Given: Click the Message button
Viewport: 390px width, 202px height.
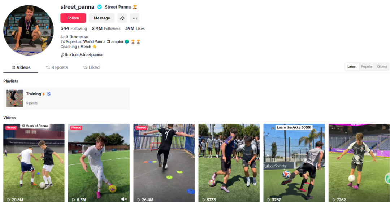Looking at the screenshot, I should 102,18.
